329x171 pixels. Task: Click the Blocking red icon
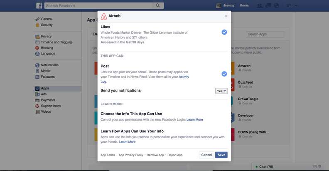[37, 48]
